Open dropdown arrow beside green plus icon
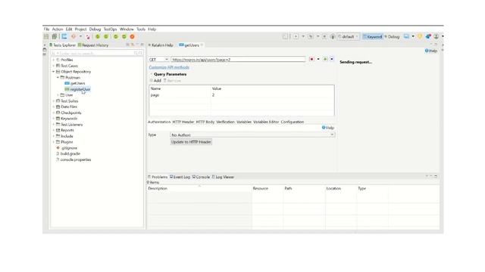This screenshot has width=485, height=272. tap(332, 59)
